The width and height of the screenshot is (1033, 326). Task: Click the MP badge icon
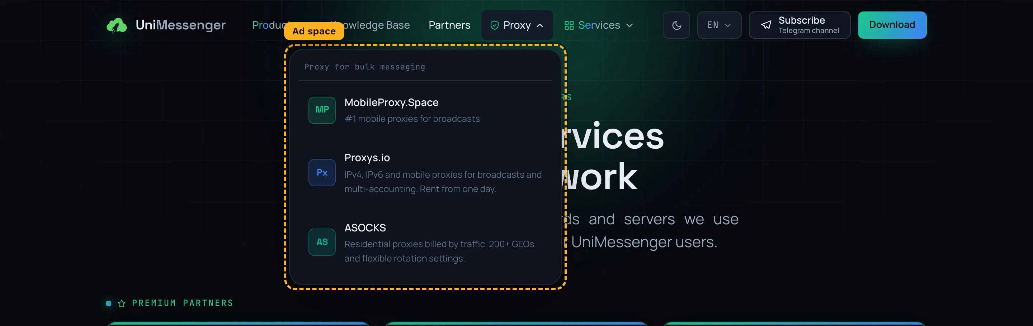(x=322, y=110)
